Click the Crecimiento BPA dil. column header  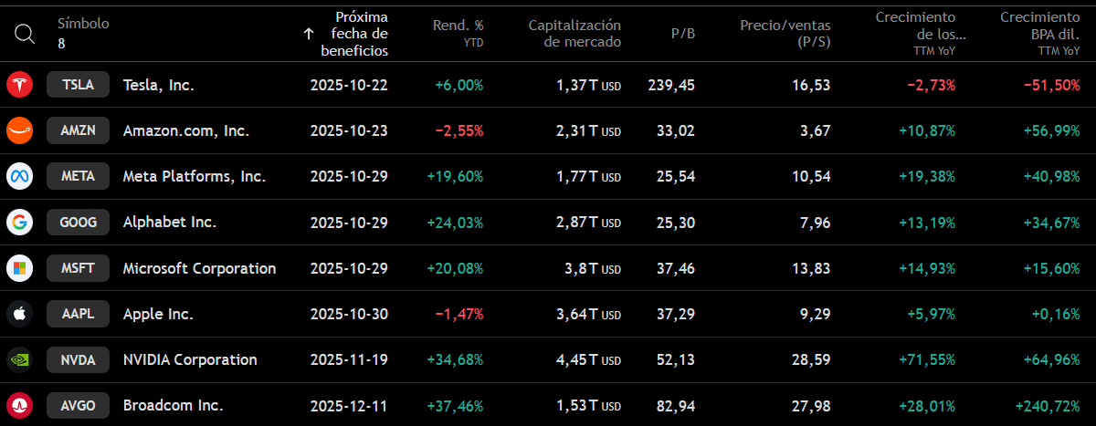[x=1039, y=33]
